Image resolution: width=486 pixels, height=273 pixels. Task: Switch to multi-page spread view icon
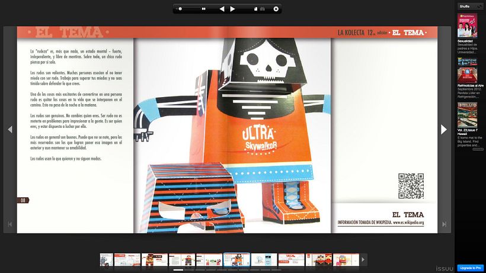[263, 9]
